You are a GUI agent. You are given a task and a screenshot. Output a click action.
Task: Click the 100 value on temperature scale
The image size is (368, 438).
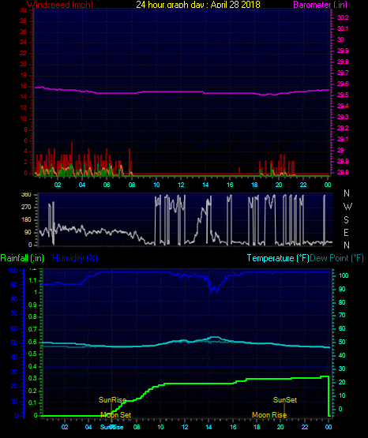point(344,275)
